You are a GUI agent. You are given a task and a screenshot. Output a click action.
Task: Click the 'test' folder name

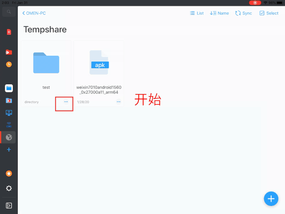click(46, 87)
